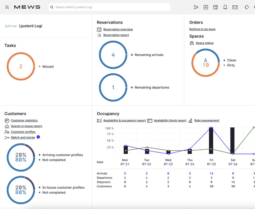The width and height of the screenshot is (255, 209).
Task: Open the Customer profiles link
Action: pyautogui.click(x=23, y=132)
